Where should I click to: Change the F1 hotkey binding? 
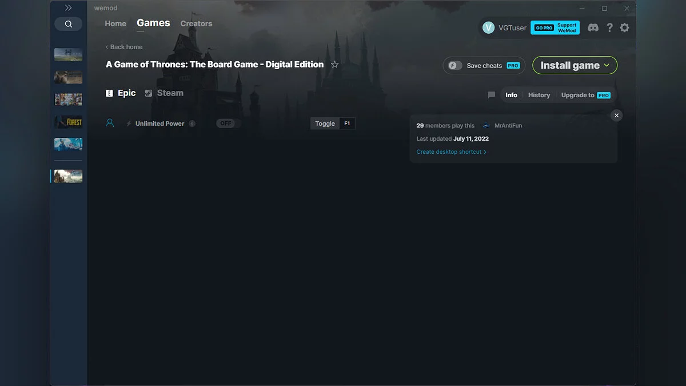(347, 124)
